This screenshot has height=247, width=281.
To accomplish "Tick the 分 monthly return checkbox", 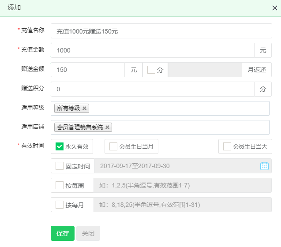I will click(151, 70).
